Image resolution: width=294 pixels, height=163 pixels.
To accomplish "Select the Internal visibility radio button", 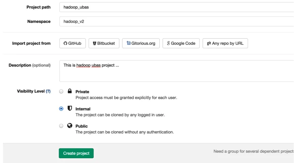I will [61, 109].
